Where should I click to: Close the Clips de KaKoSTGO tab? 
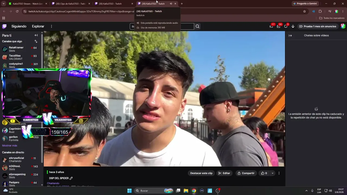[89, 4]
